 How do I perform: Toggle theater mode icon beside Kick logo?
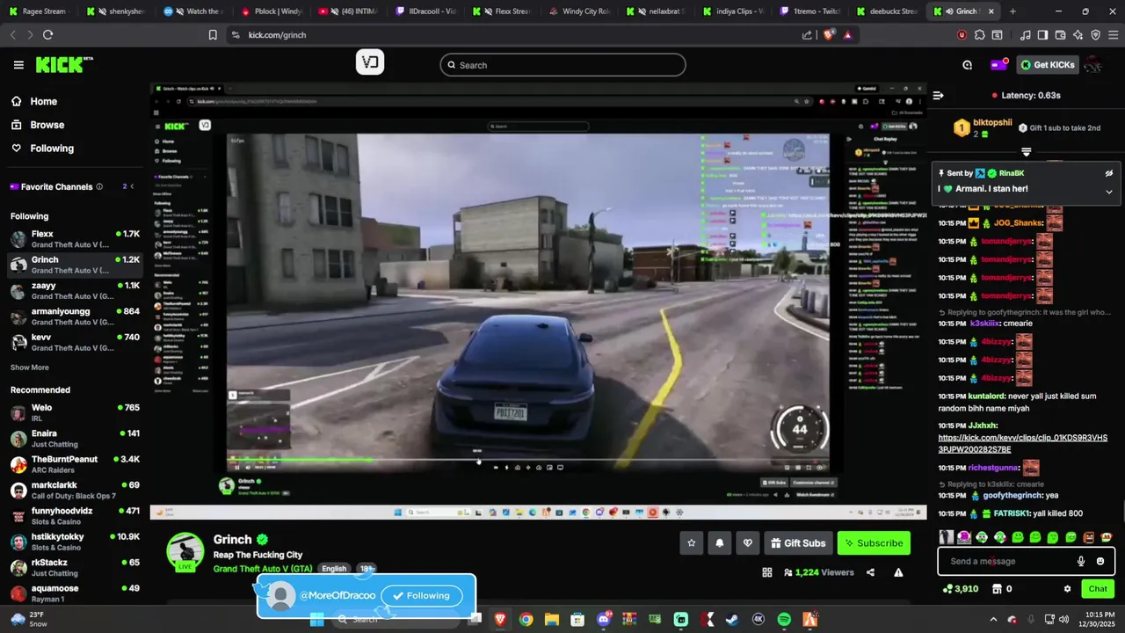370,62
